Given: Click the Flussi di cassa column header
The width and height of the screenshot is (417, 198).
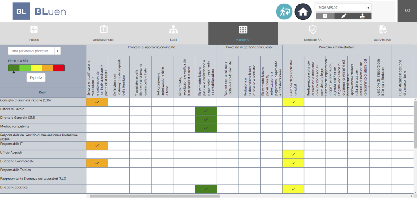Looking at the screenshot, I should (402, 77).
